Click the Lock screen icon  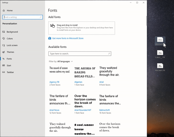(4, 45)
